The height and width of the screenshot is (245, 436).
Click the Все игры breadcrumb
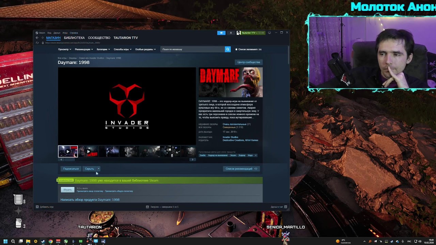pyautogui.click(x=62, y=58)
